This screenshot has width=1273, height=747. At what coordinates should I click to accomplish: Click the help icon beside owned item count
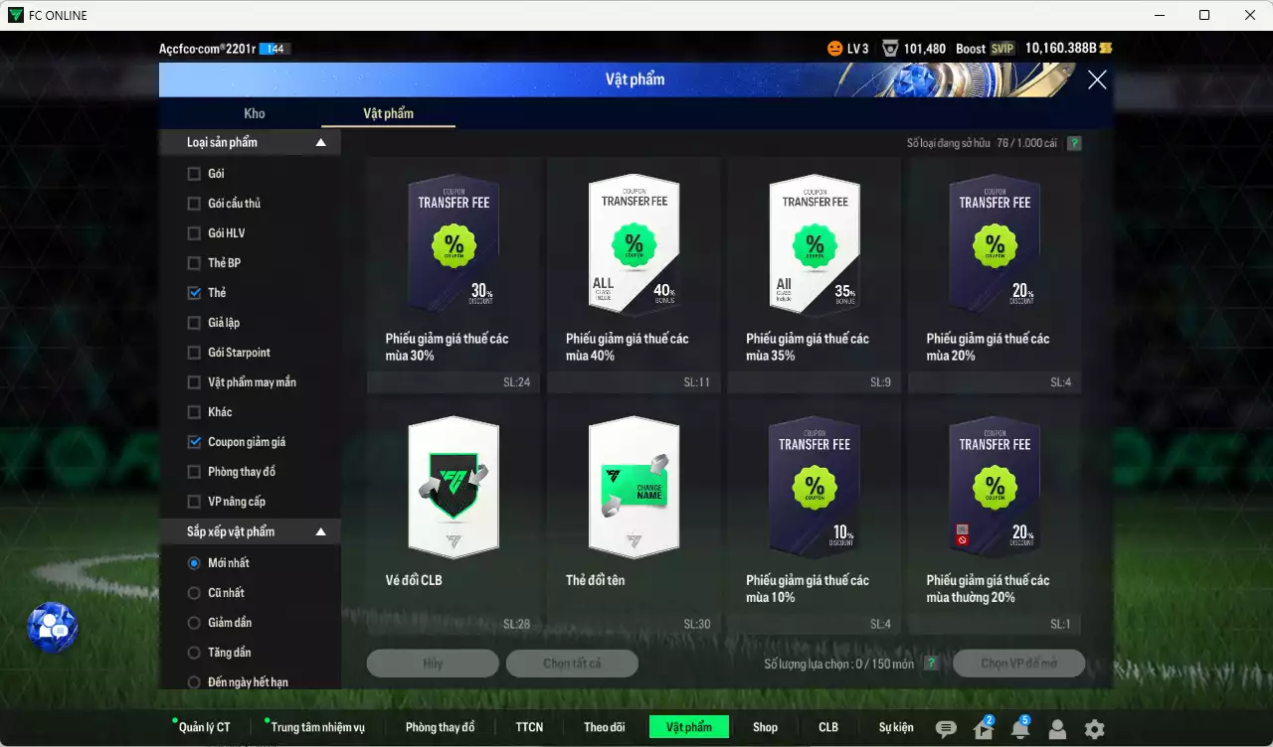point(1074,143)
